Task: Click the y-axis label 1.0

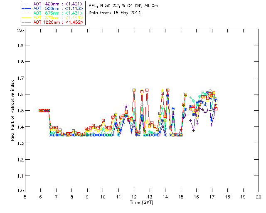Action: 20,191
